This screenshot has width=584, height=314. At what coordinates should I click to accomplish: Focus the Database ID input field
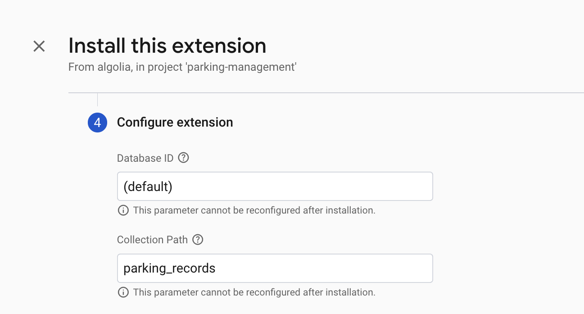pos(275,186)
